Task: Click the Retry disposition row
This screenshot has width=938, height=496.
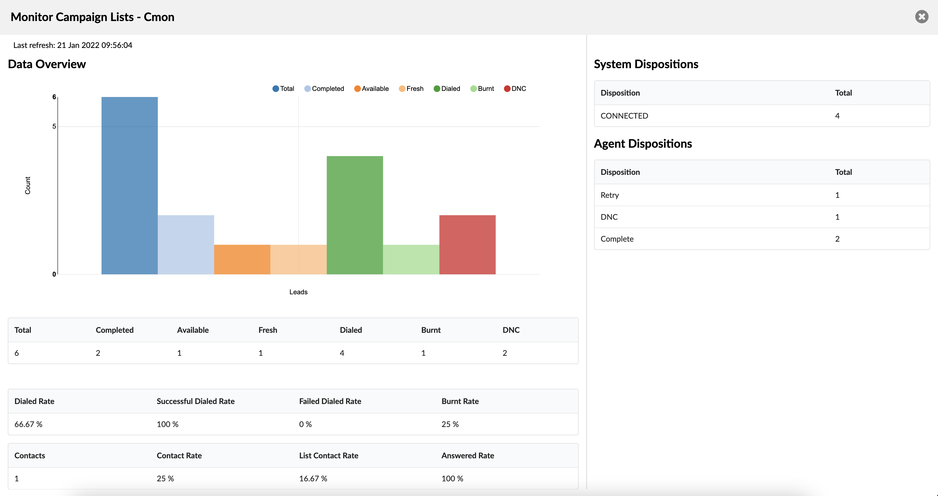Action: pos(762,195)
